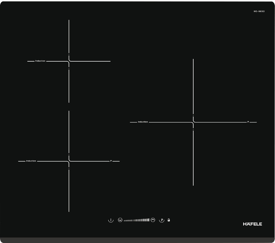Activate the P boost control icon
Viewport: 275px width, 243px height.
(x=162, y=220)
